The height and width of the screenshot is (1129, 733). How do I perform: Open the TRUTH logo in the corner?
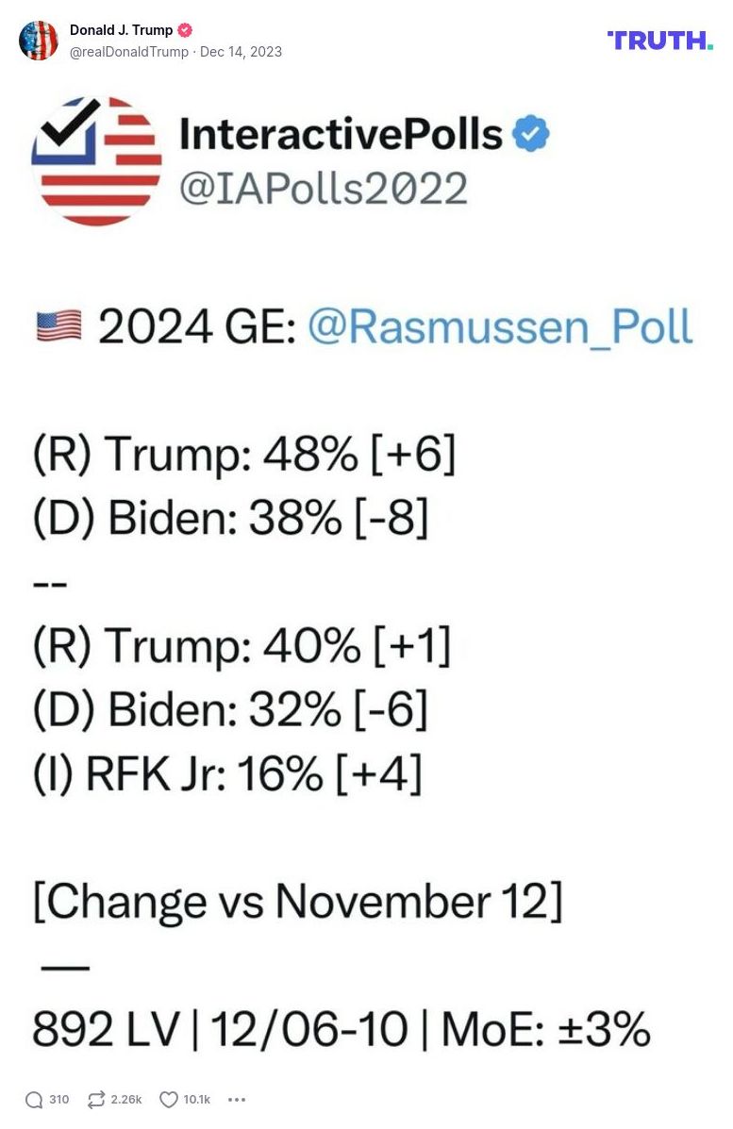pos(660,41)
